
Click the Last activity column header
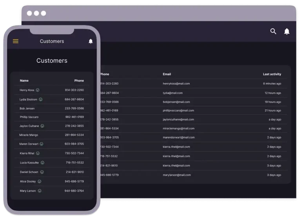tap(272, 74)
